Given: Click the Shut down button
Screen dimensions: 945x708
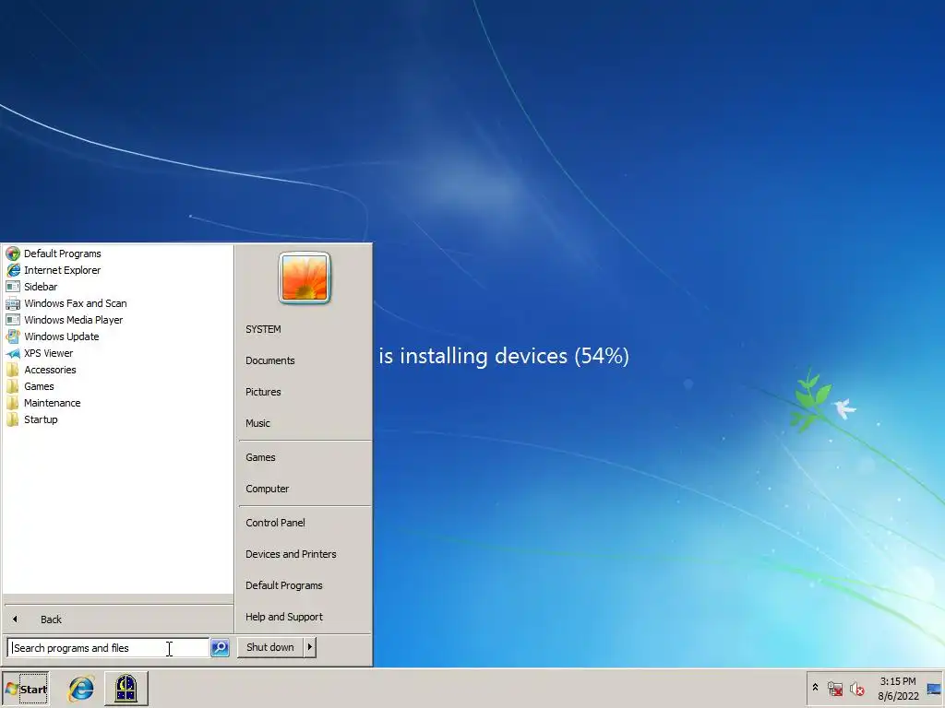Looking at the screenshot, I should coord(270,647).
